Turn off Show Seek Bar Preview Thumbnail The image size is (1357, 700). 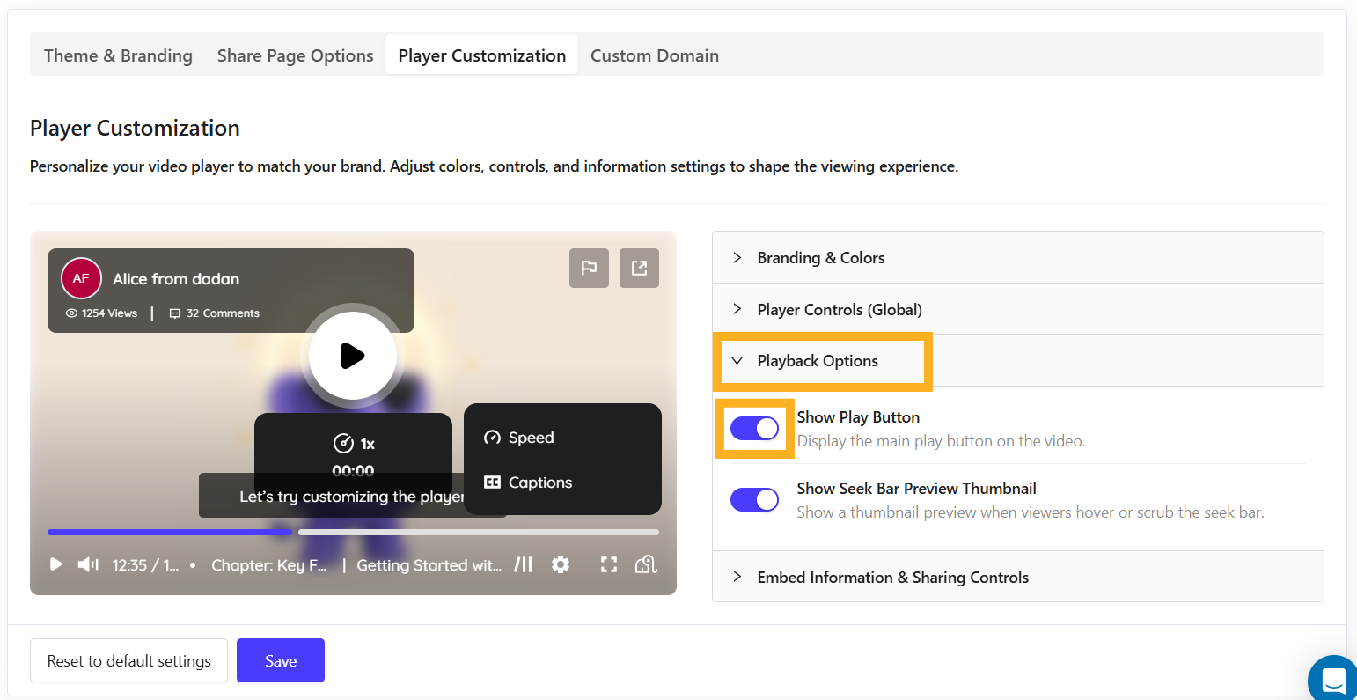coord(754,499)
